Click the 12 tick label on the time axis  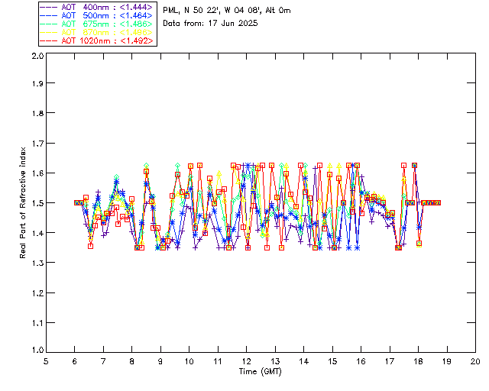coord(246,361)
